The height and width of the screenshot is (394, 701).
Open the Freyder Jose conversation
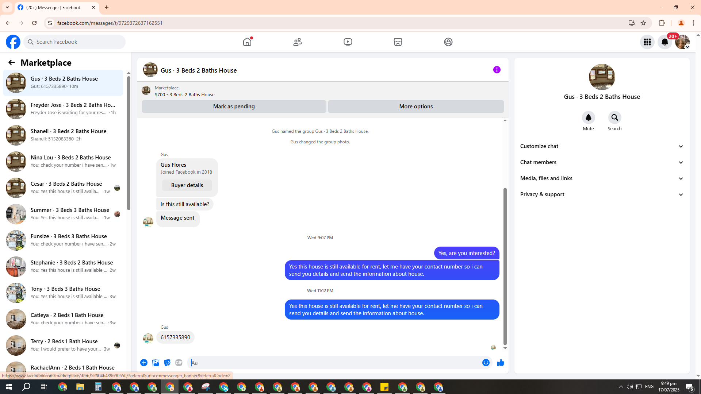click(63, 109)
